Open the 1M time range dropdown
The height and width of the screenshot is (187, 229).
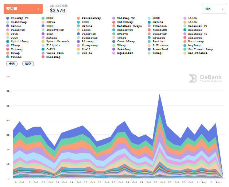pos(214,9)
